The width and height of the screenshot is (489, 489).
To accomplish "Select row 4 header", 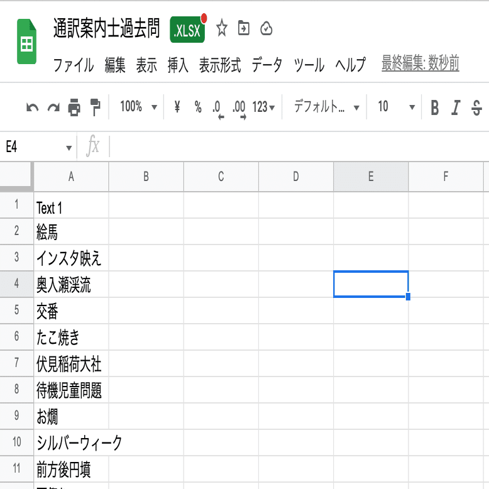I will click(x=16, y=284).
